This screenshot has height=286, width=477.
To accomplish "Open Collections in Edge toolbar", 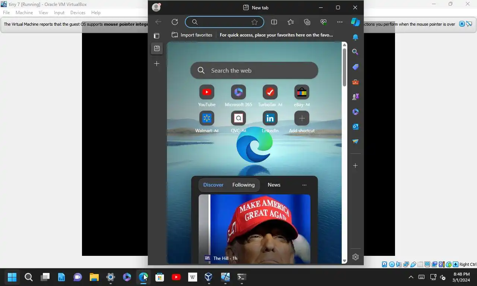I will pos(307,22).
